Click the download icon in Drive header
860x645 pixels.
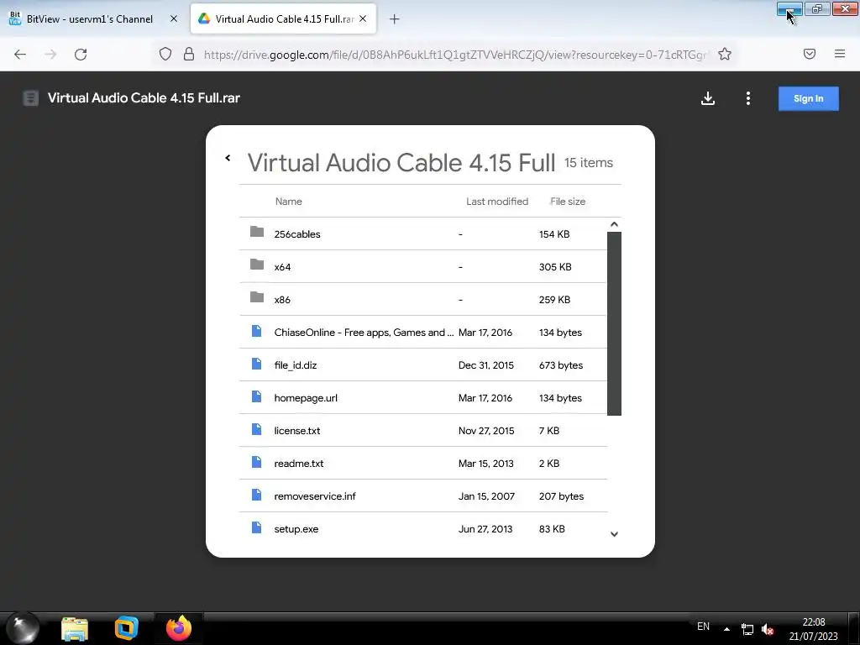tap(707, 98)
